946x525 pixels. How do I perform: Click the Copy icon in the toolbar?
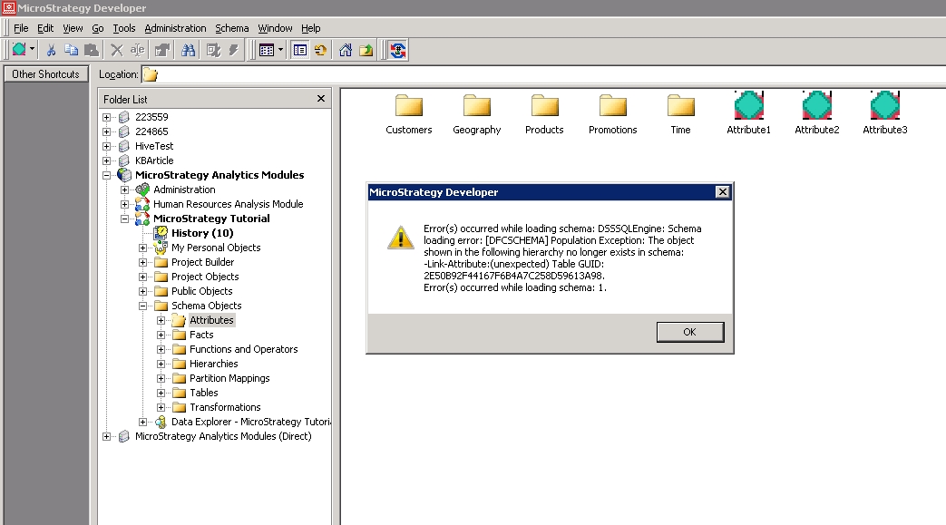(x=72, y=50)
